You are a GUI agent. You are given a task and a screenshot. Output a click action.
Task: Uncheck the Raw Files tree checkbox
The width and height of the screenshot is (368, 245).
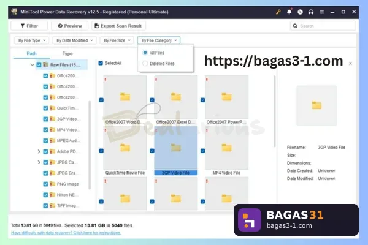point(39,65)
